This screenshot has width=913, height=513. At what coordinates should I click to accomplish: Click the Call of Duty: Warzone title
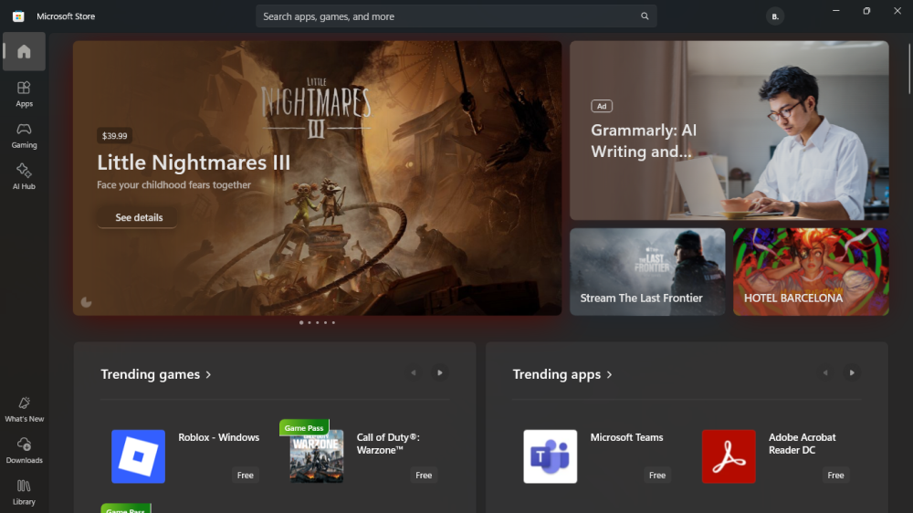tap(388, 444)
